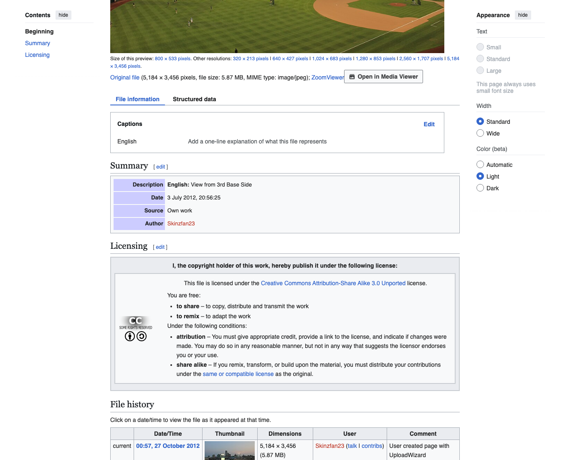Image resolution: width=570 pixels, height=460 pixels.
Task: Open Creative Commons Attribution-Share Alike 3.0 link
Action: 333,283
